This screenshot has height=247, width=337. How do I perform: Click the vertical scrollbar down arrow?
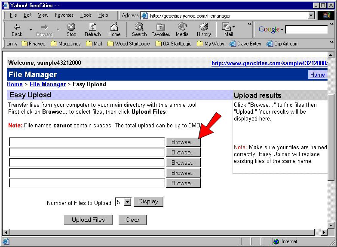pyautogui.click(x=331, y=226)
